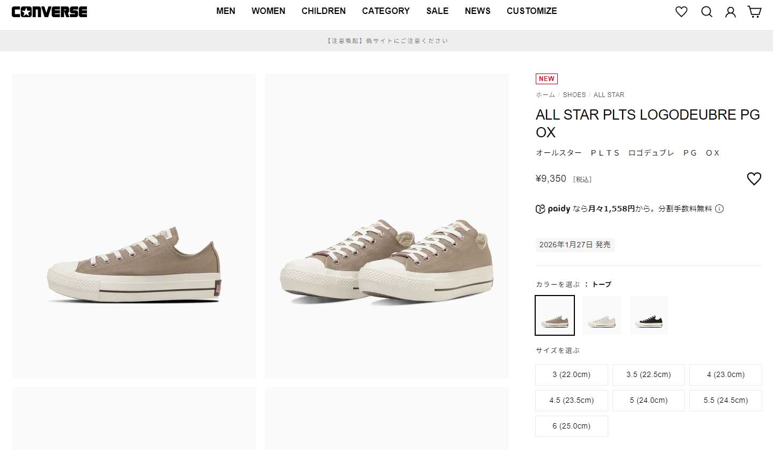
Task: Select size 4.5 (23.5cm)
Action: [572, 400]
